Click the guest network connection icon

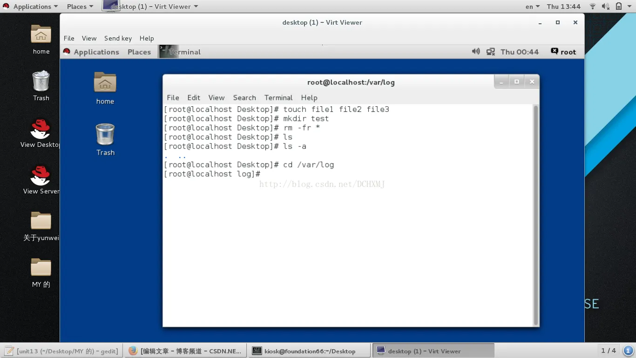(x=491, y=52)
